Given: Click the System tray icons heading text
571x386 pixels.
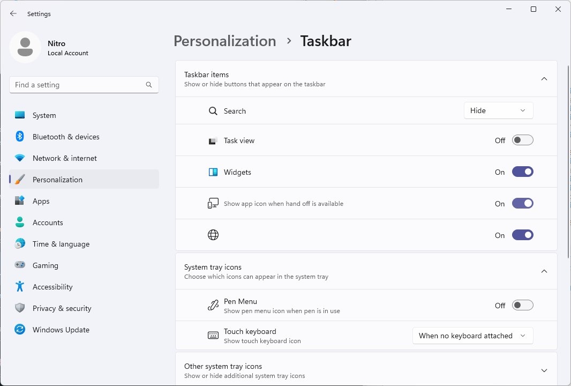Looking at the screenshot, I should 213,267.
